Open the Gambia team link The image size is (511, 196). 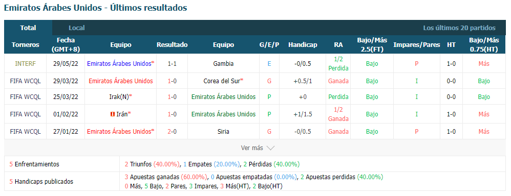224,64
